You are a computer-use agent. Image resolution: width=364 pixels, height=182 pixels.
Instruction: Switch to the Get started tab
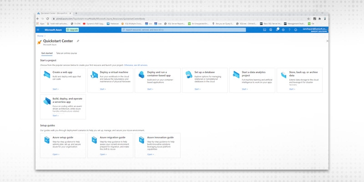click(47, 53)
